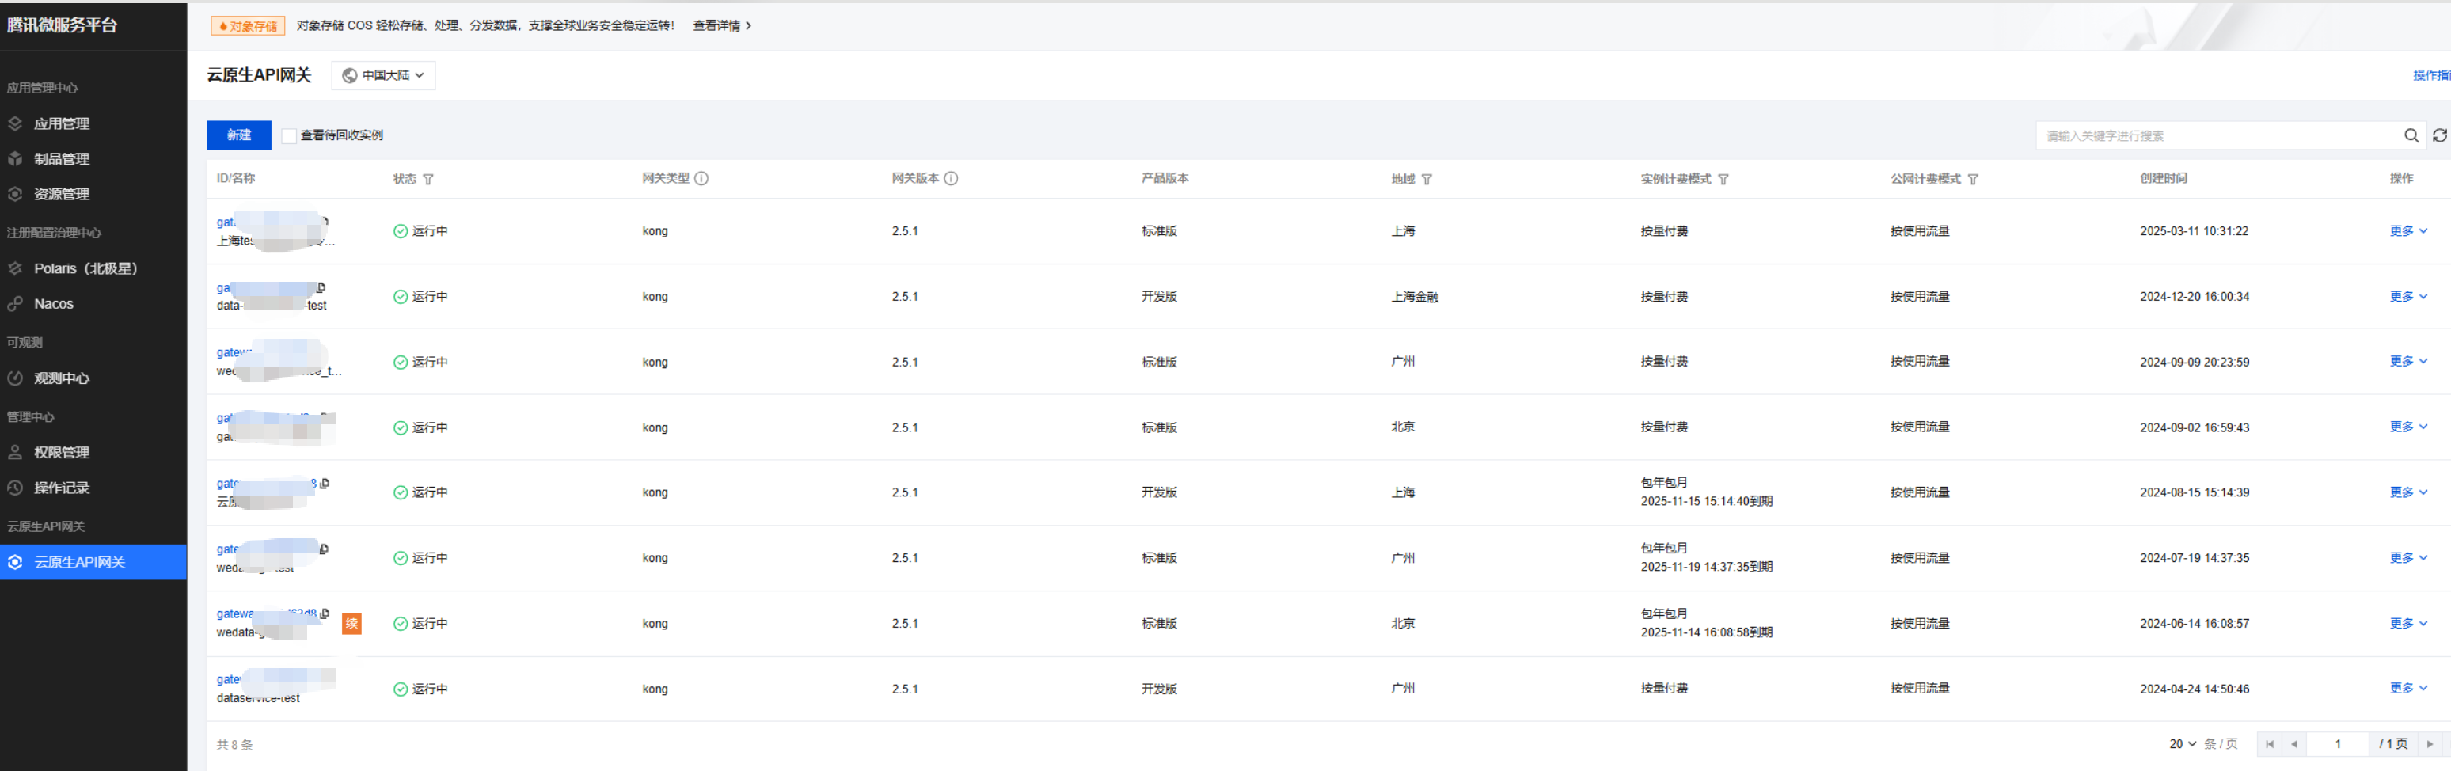Screen dimensions: 2451x771
Task: Copy the ID of the wedata gateway with the 续 badge
Action: (x=325, y=614)
